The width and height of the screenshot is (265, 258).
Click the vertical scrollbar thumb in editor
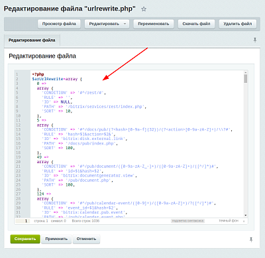(246, 78)
